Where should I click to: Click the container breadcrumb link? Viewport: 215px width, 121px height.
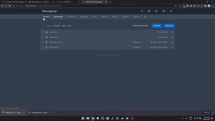pos(56,26)
